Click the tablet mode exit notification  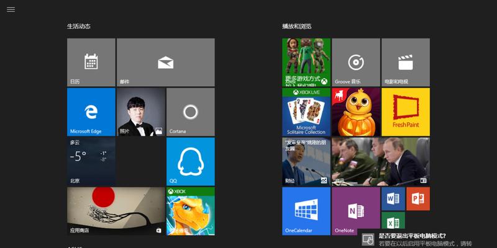click(427, 239)
